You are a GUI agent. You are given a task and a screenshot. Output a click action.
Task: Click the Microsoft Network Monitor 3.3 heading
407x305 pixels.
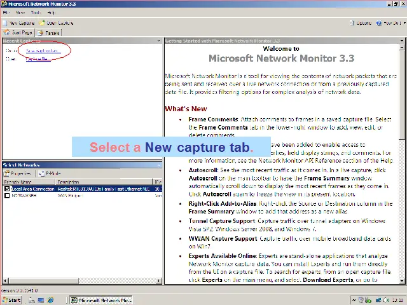coord(281,58)
